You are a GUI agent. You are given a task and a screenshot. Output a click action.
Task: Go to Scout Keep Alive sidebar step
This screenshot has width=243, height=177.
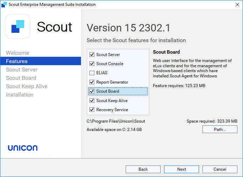tap(27, 86)
